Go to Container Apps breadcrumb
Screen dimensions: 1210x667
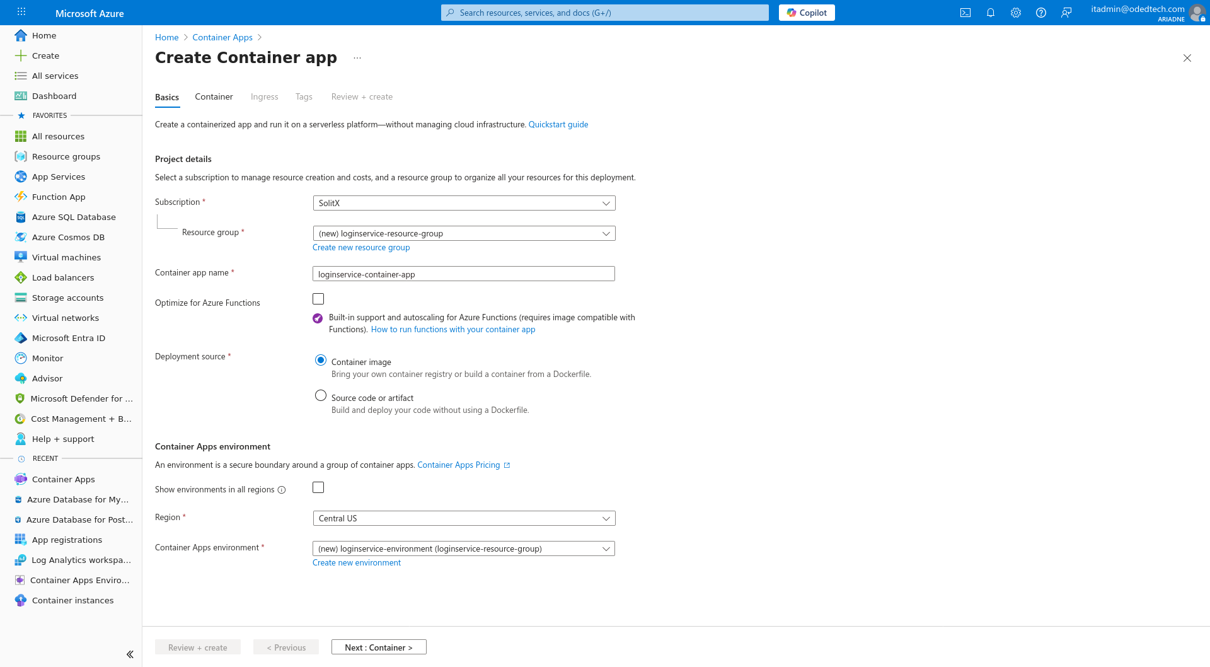coord(222,37)
